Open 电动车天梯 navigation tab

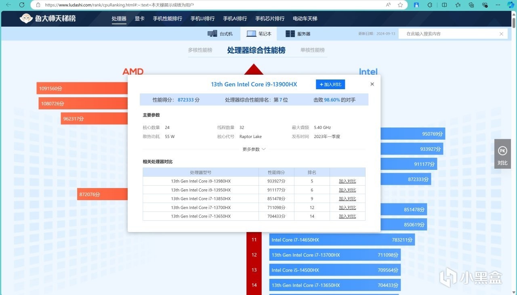tap(305, 19)
